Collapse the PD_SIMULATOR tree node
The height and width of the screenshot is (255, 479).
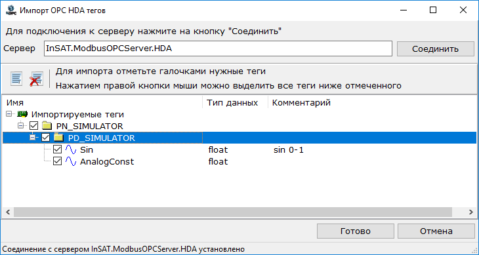tap(33, 137)
